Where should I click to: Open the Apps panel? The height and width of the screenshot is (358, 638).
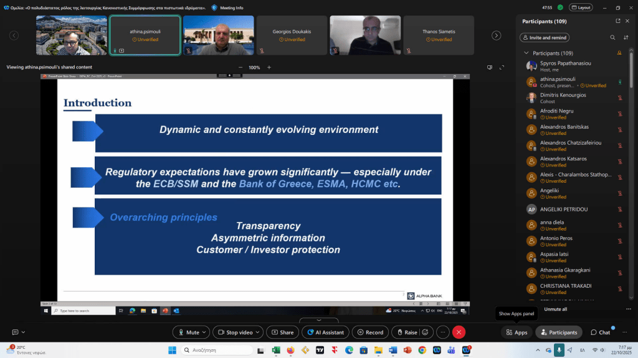(517, 333)
